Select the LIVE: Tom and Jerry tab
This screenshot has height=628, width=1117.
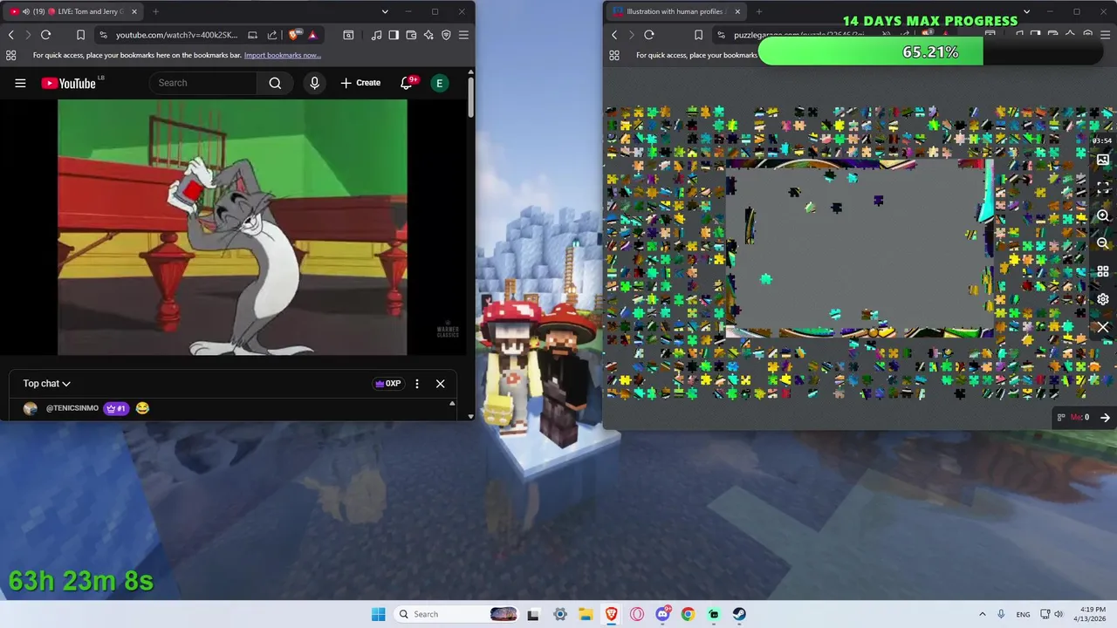[x=74, y=11]
